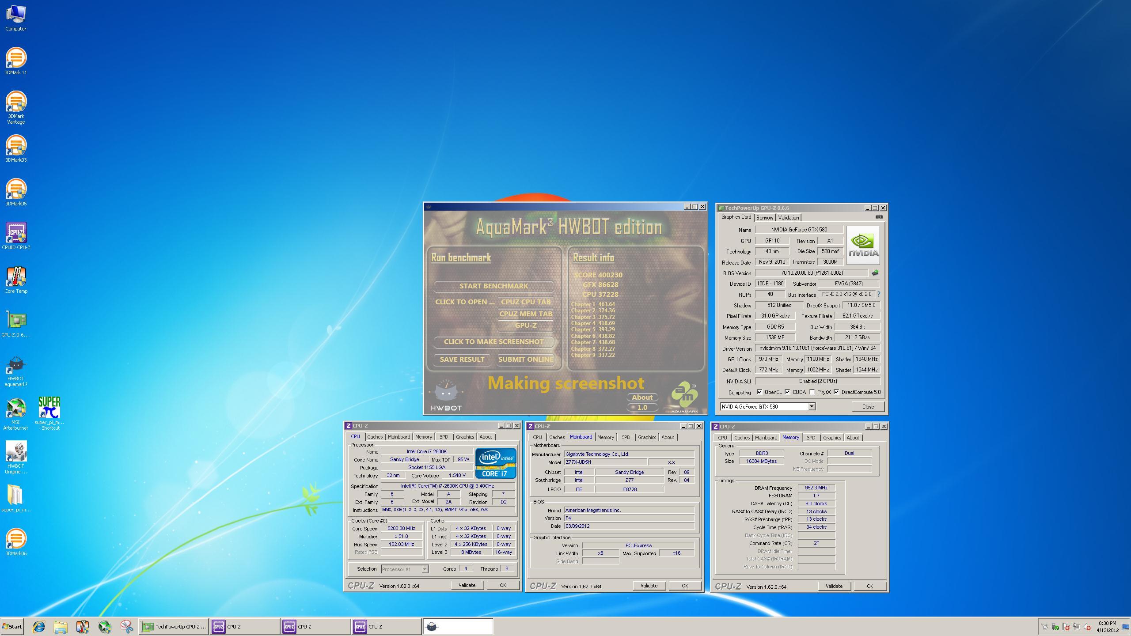
Task: Toggle the PhysX checkbox in GPU-Z
Action: 812,392
